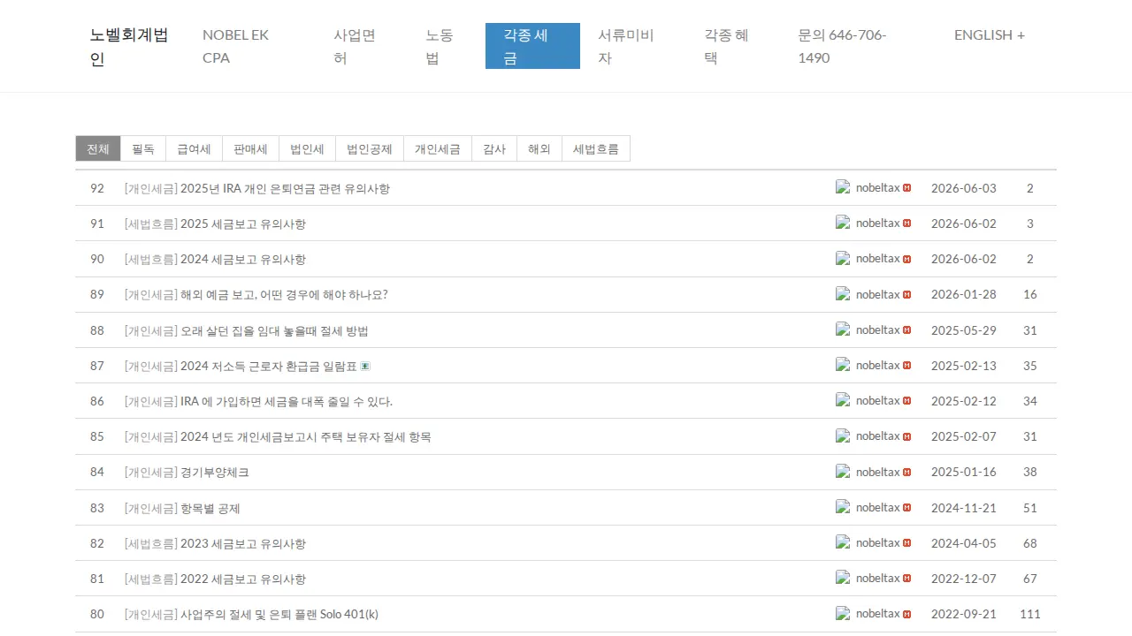Open the 각종 세금 menu item
This screenshot has width=1132, height=636.
[x=532, y=46]
